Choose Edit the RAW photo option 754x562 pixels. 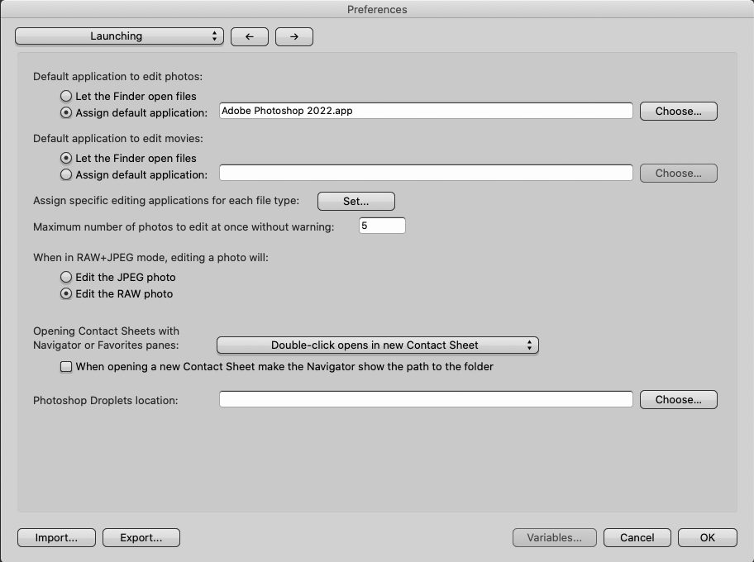(x=66, y=294)
